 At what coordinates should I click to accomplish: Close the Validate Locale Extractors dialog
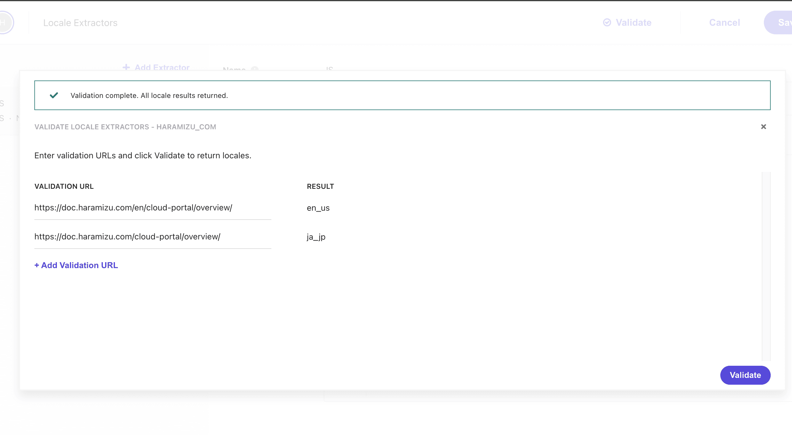(x=763, y=127)
